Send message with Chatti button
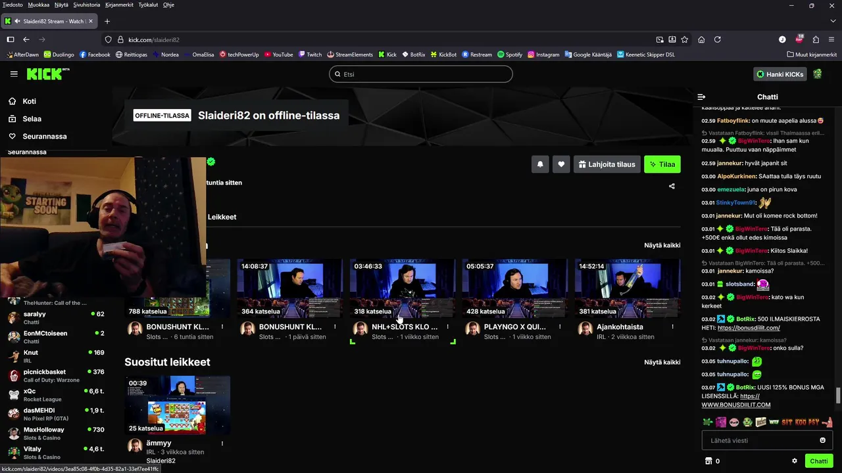842x473 pixels. coord(819,461)
